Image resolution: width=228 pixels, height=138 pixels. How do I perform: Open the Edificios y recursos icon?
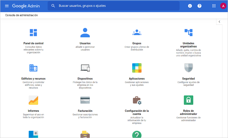tap(33, 68)
